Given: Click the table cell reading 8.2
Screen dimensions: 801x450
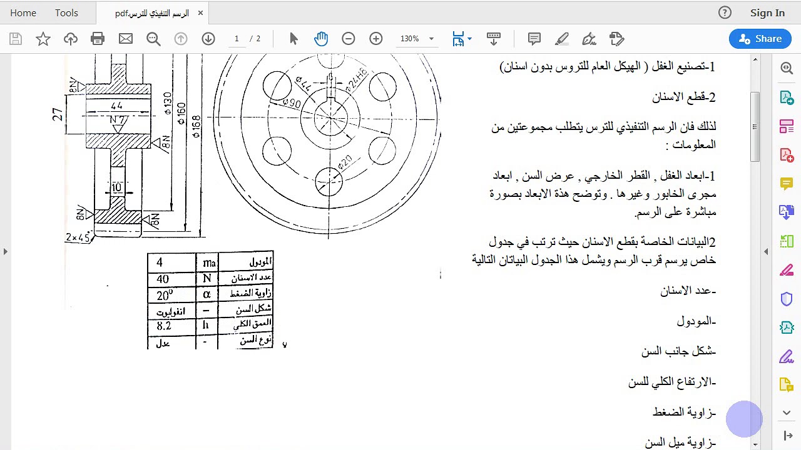Looking at the screenshot, I should tap(171, 326).
